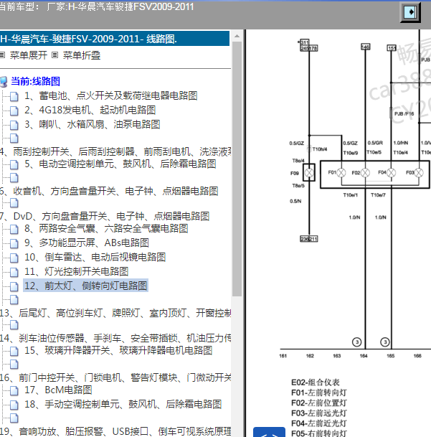
Task: Click document icon beside 9、多功能显示屏
Action: [x=14, y=243]
